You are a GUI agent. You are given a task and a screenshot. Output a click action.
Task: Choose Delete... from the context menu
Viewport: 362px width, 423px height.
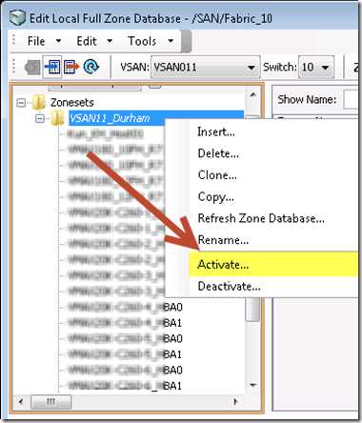click(x=218, y=153)
